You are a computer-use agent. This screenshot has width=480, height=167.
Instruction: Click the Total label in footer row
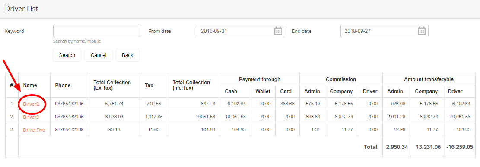(370, 147)
